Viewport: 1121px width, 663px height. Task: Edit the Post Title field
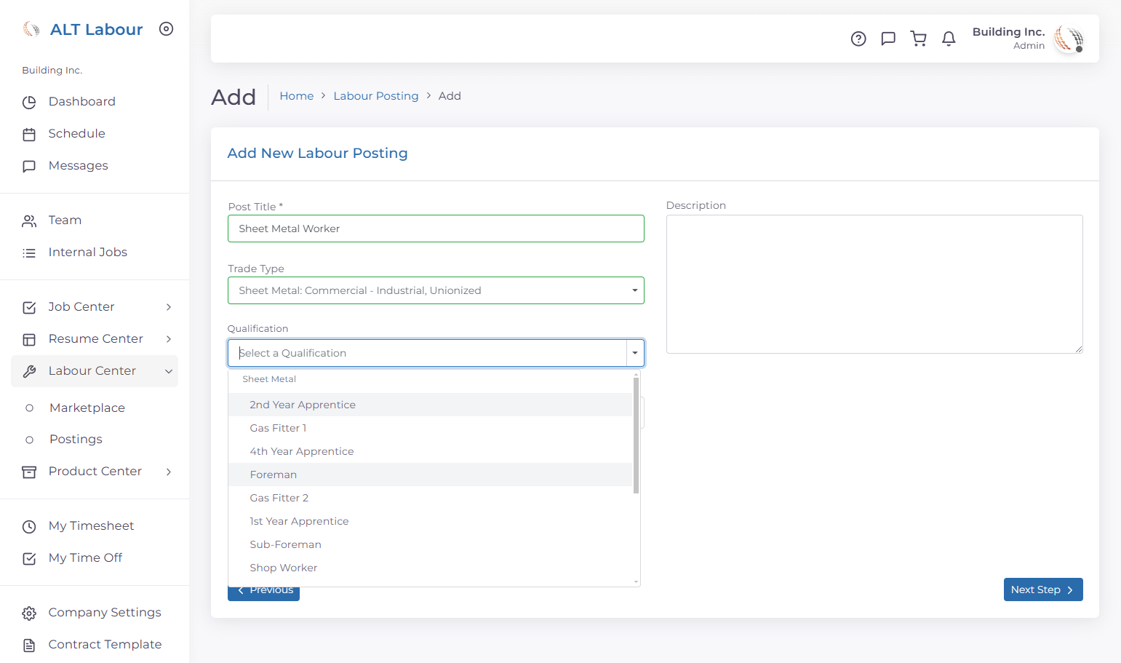(436, 229)
